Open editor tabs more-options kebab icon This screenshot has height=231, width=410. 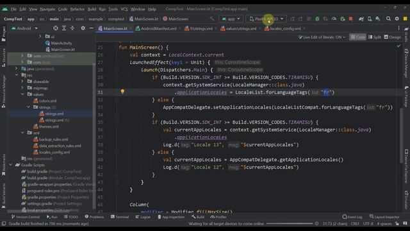[x=398, y=28]
